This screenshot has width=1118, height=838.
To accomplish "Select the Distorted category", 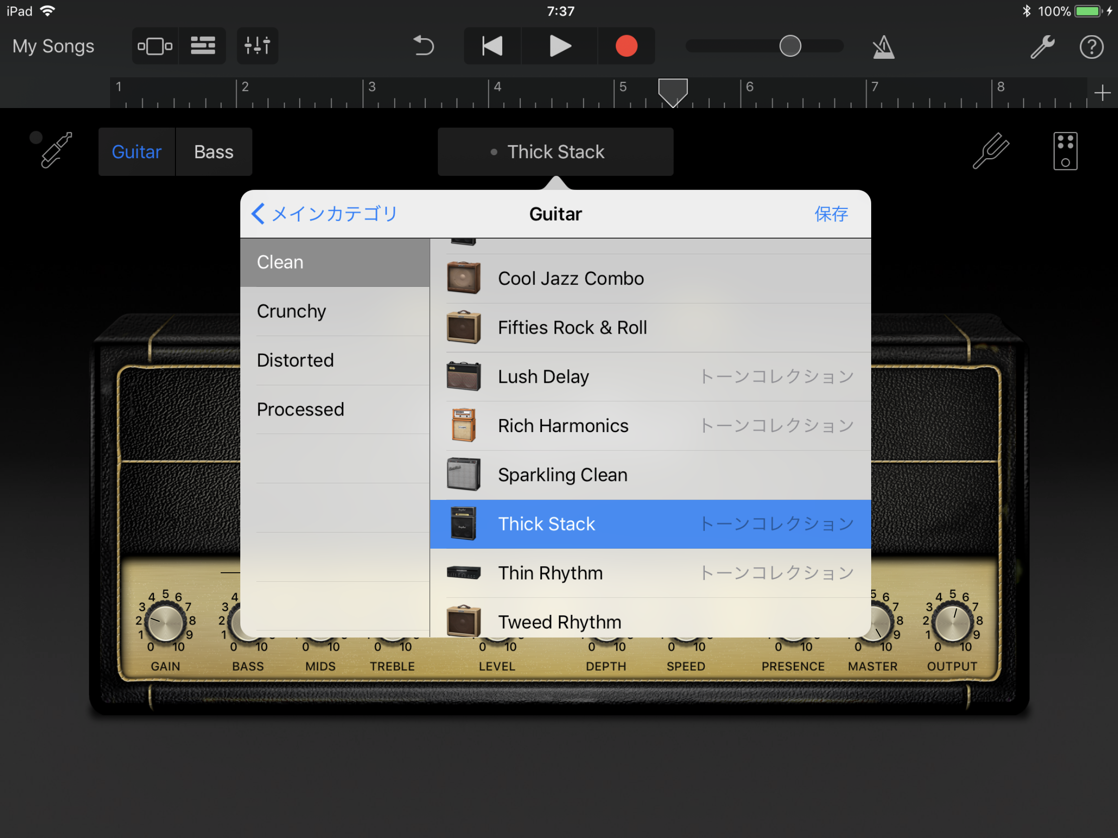I will pyautogui.click(x=335, y=360).
